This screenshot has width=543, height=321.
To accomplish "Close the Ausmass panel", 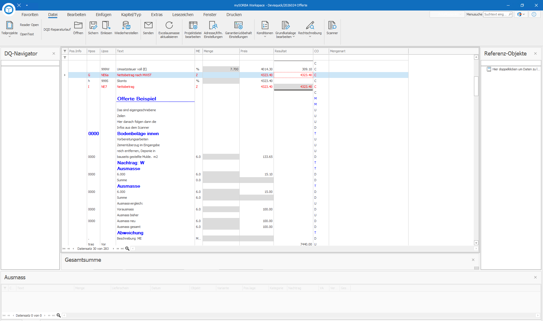I will (535, 277).
